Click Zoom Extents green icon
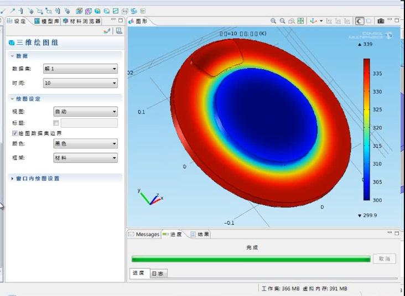This screenshot has width=405, height=296. [x=300, y=21]
